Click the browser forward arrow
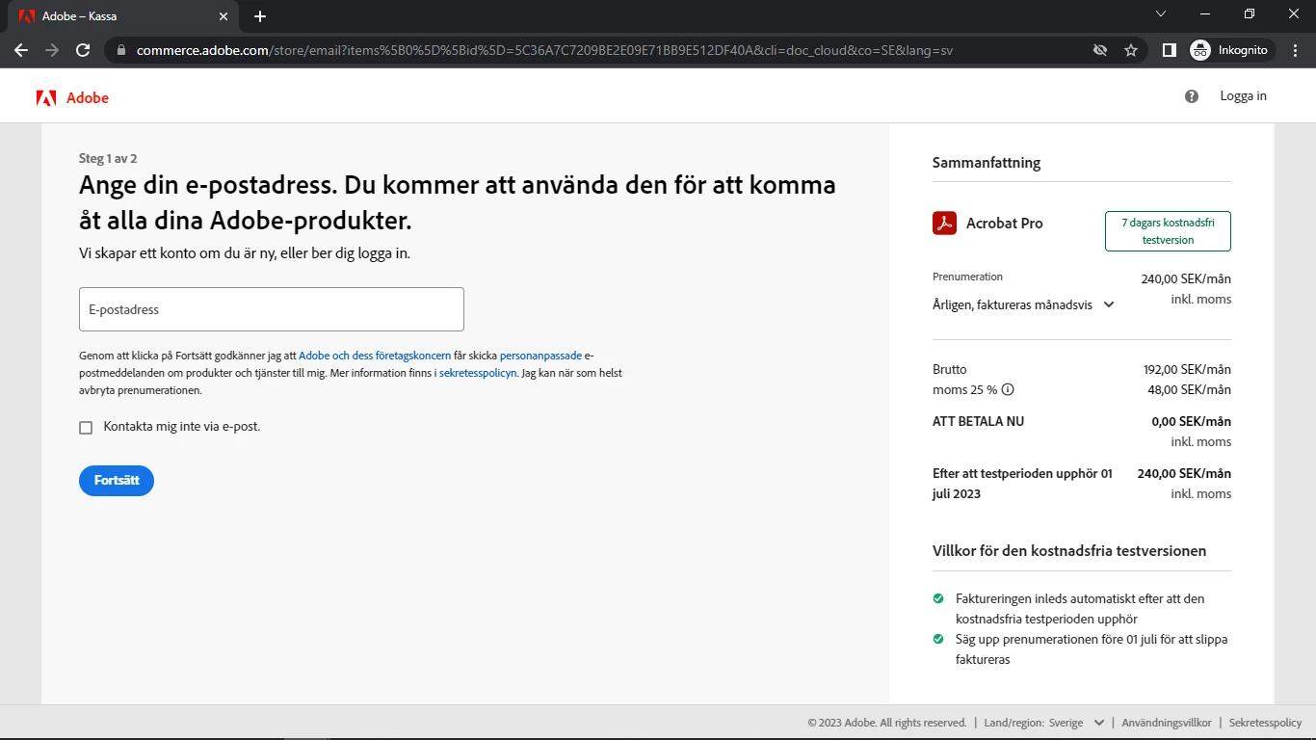The height and width of the screenshot is (740, 1316). tap(52, 50)
